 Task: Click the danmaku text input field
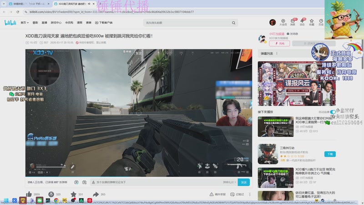[x=158, y=182]
